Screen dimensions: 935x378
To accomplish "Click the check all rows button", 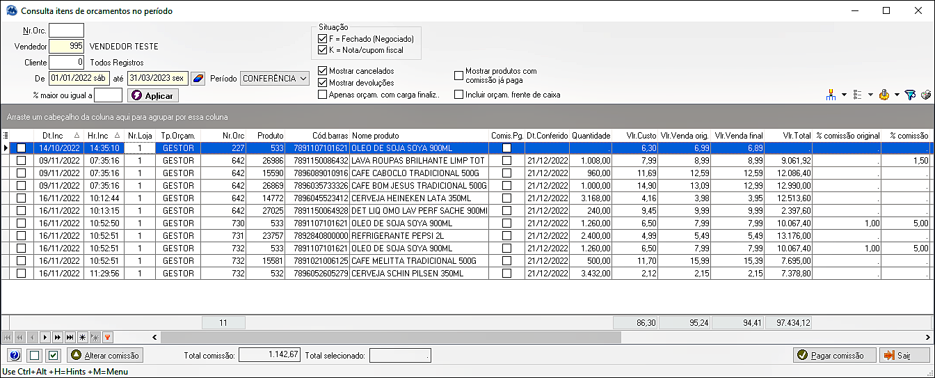I will tap(54, 355).
